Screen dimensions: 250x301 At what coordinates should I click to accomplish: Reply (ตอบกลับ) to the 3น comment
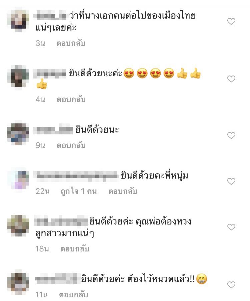click(71, 43)
